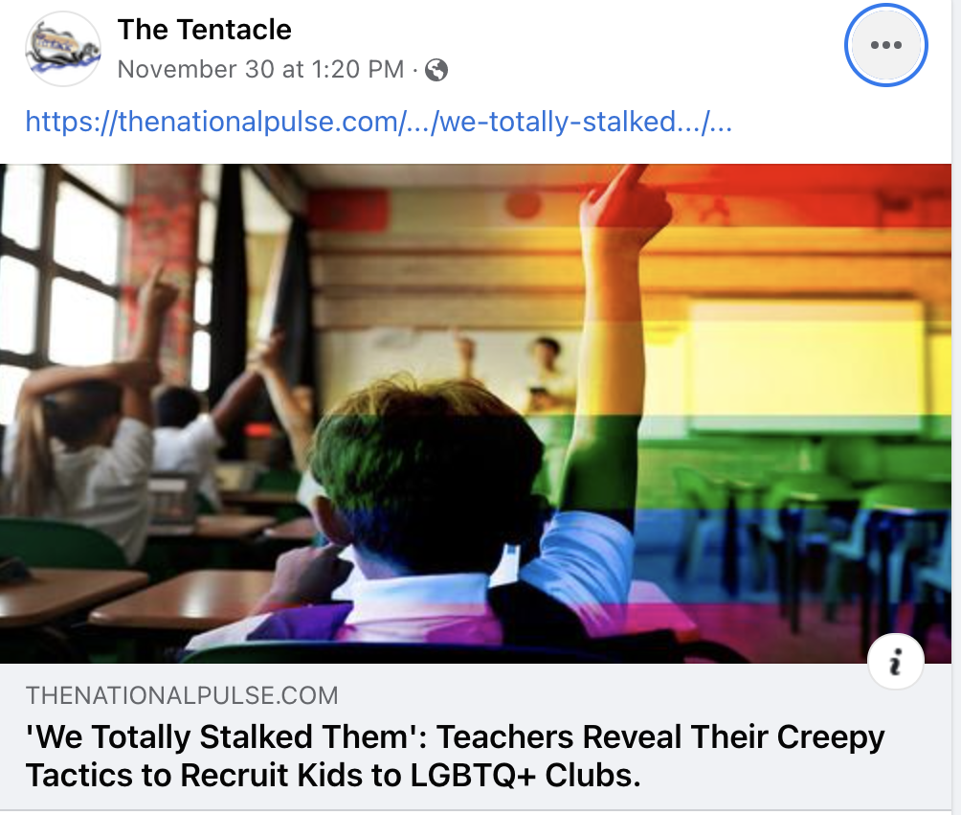Screen dimensions: 961x815
Task: Open the rainbow classroom article preview image
Action: [x=476, y=414]
